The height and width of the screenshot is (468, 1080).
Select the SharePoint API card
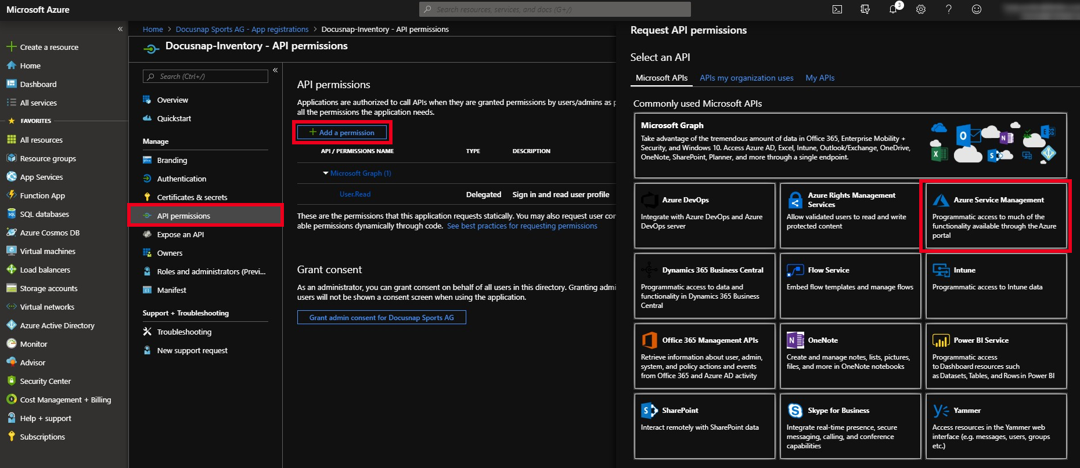pos(704,426)
